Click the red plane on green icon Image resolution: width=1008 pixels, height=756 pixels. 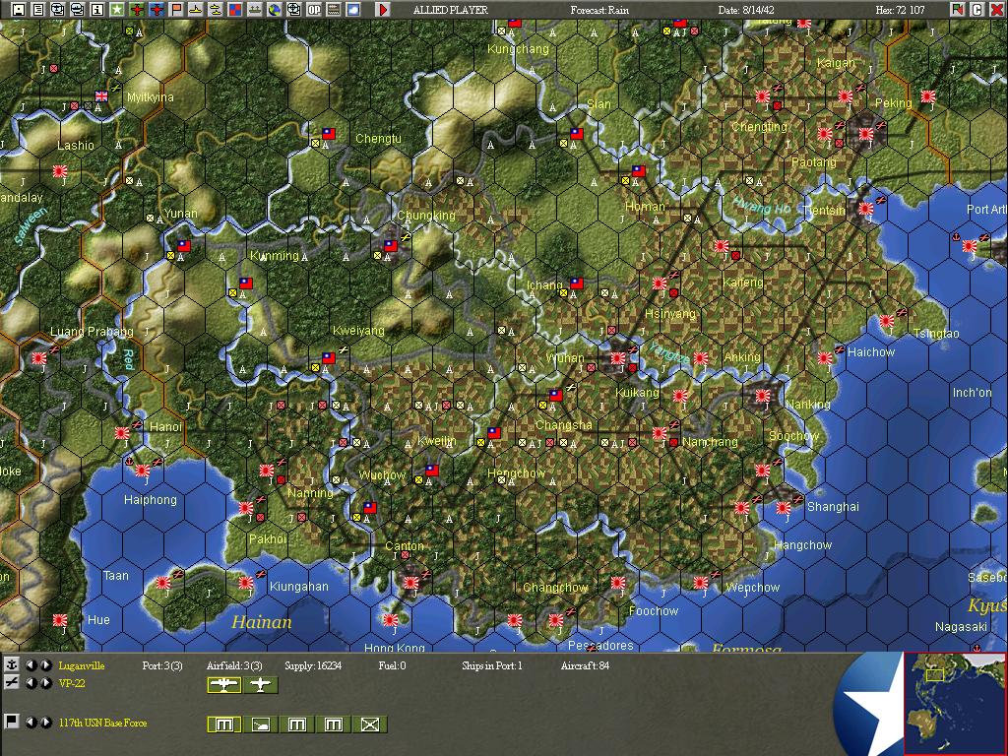[137, 10]
